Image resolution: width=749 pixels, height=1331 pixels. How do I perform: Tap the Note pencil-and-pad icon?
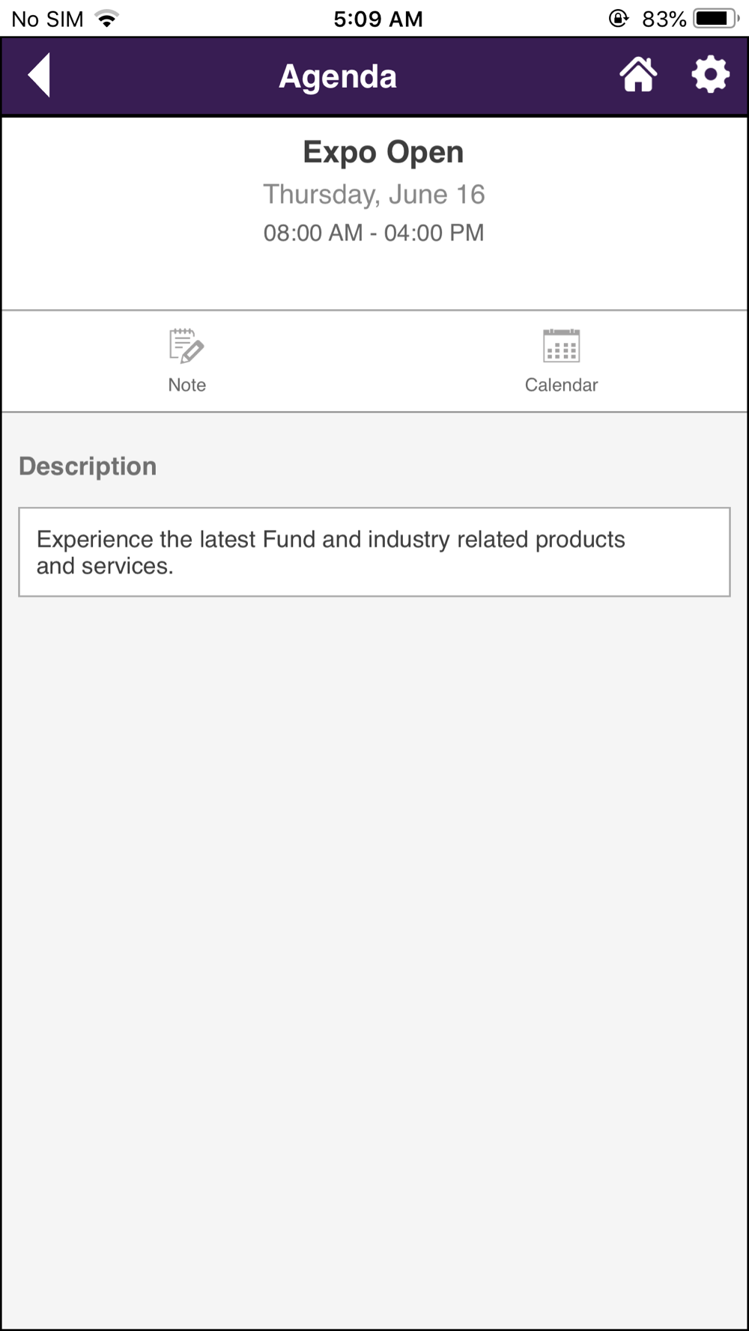click(x=187, y=346)
